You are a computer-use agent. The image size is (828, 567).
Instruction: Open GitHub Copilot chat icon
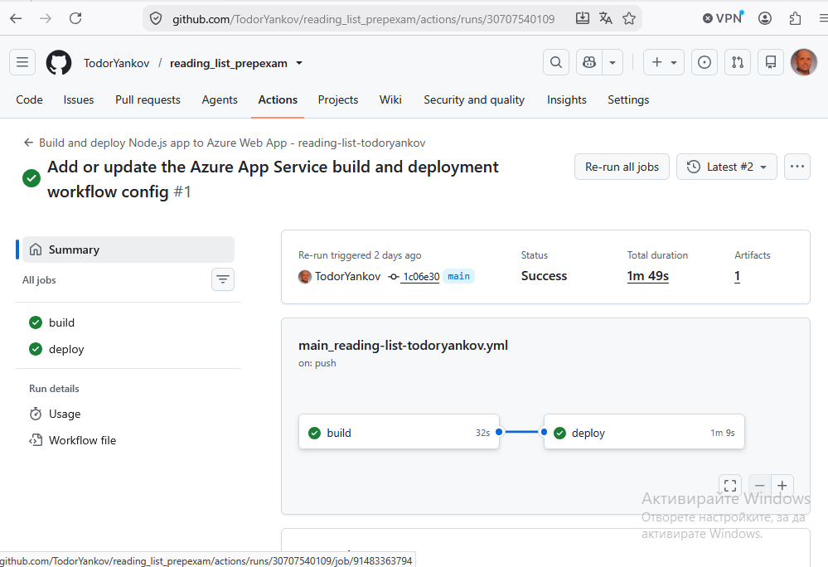(x=589, y=62)
